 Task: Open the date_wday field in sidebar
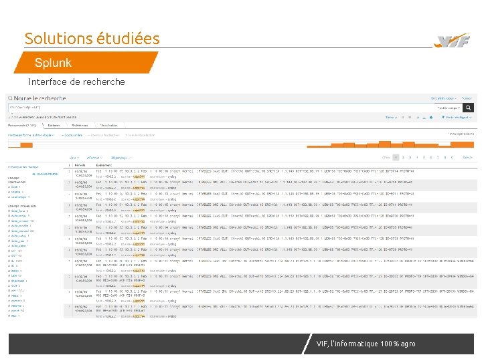[x=19, y=236]
